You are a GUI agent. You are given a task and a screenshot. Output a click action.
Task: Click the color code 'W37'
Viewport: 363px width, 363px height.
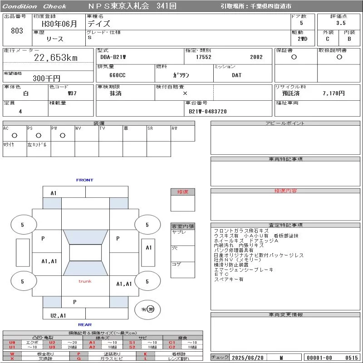pos(72,93)
